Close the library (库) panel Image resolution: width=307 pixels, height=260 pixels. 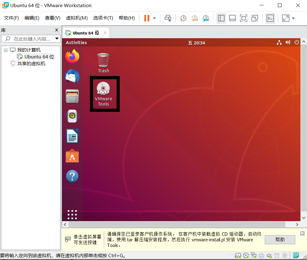(x=56, y=30)
